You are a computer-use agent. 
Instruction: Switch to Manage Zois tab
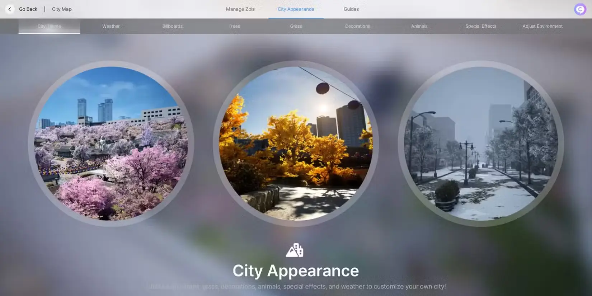point(240,9)
